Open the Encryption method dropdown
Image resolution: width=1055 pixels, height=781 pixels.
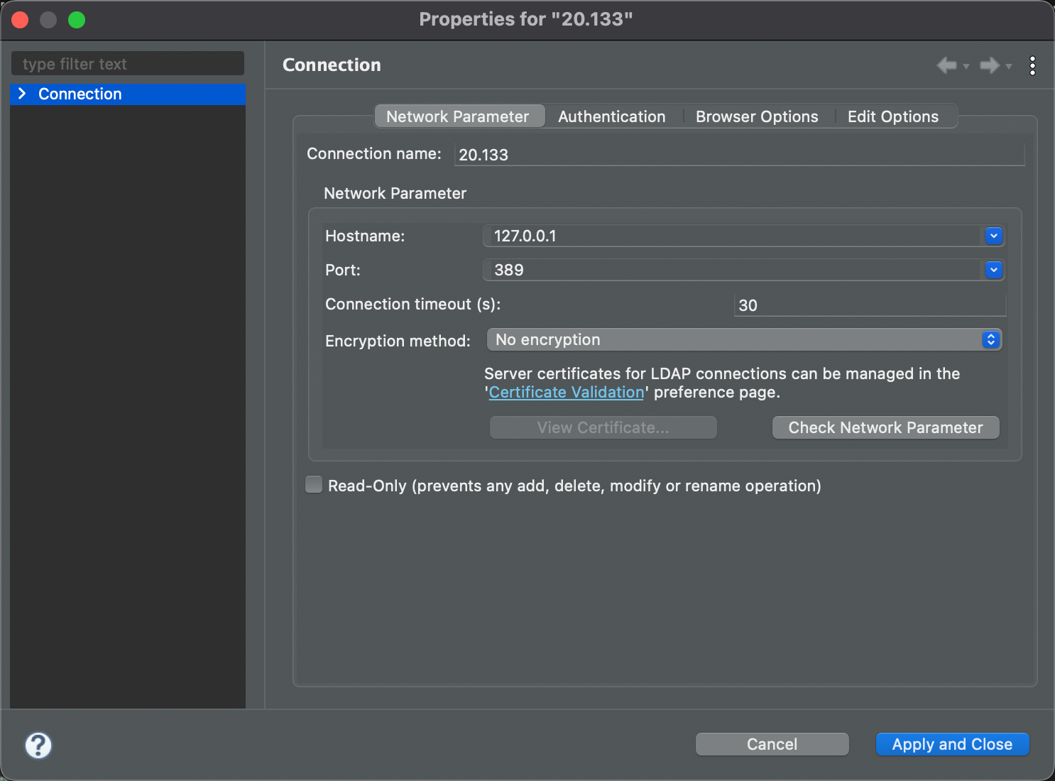(744, 339)
